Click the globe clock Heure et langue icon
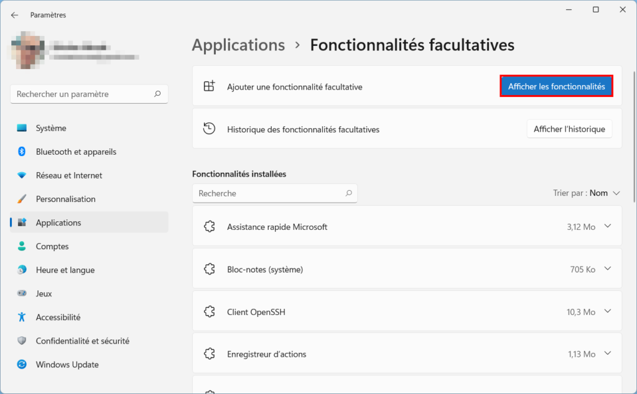Viewport: 637px width, 394px height. click(x=22, y=270)
